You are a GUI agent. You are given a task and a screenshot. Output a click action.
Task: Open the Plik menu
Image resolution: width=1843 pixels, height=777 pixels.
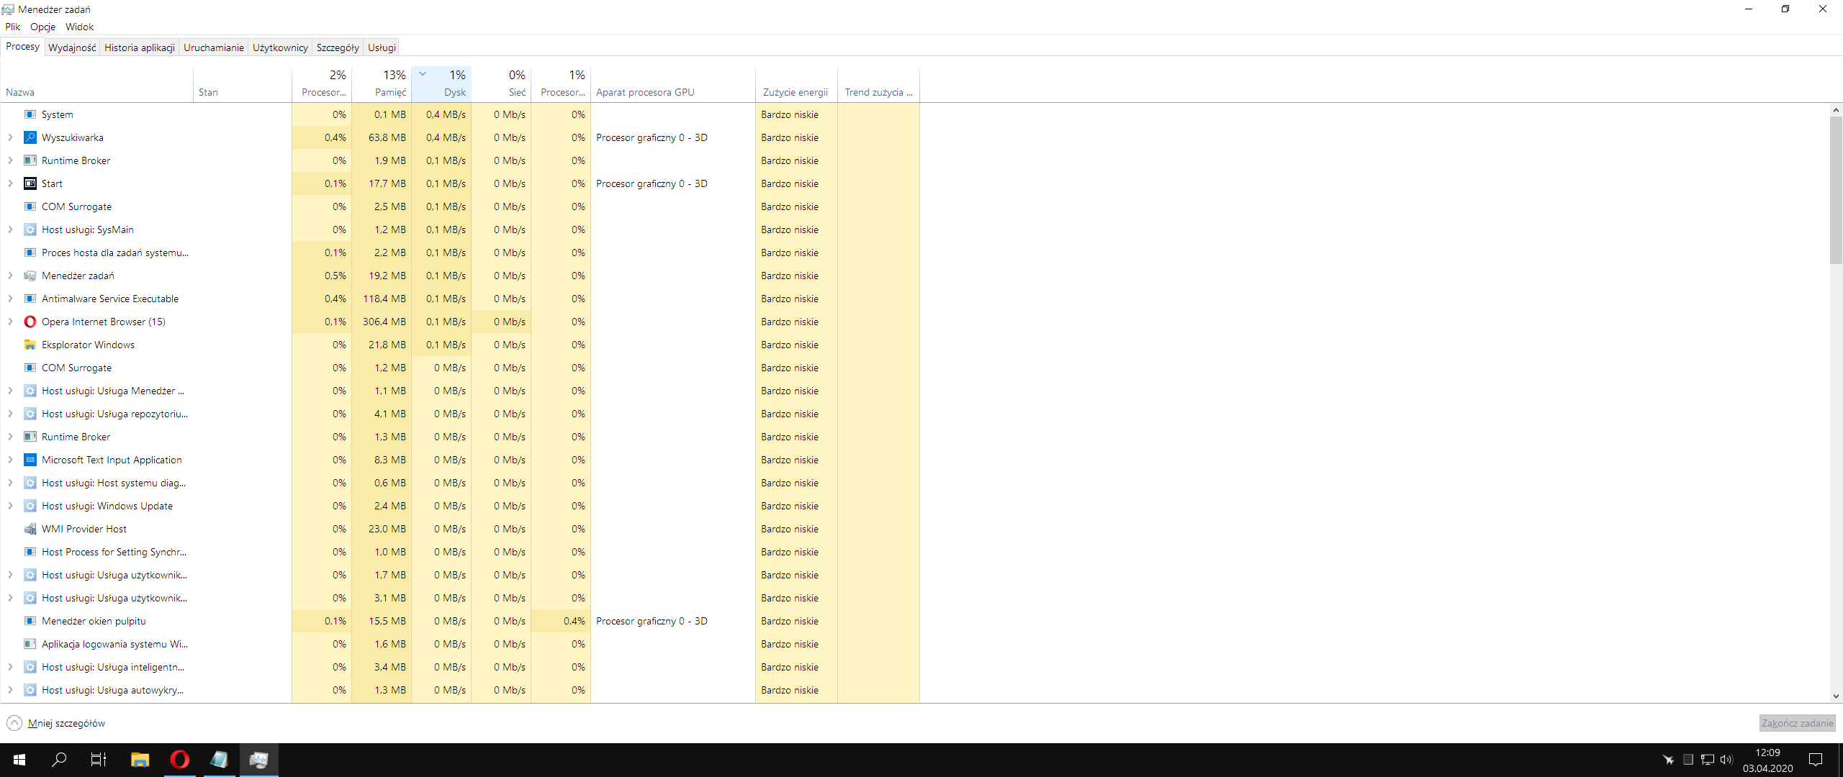coord(13,27)
